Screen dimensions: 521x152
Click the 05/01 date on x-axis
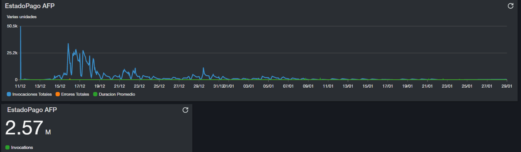[268, 86]
